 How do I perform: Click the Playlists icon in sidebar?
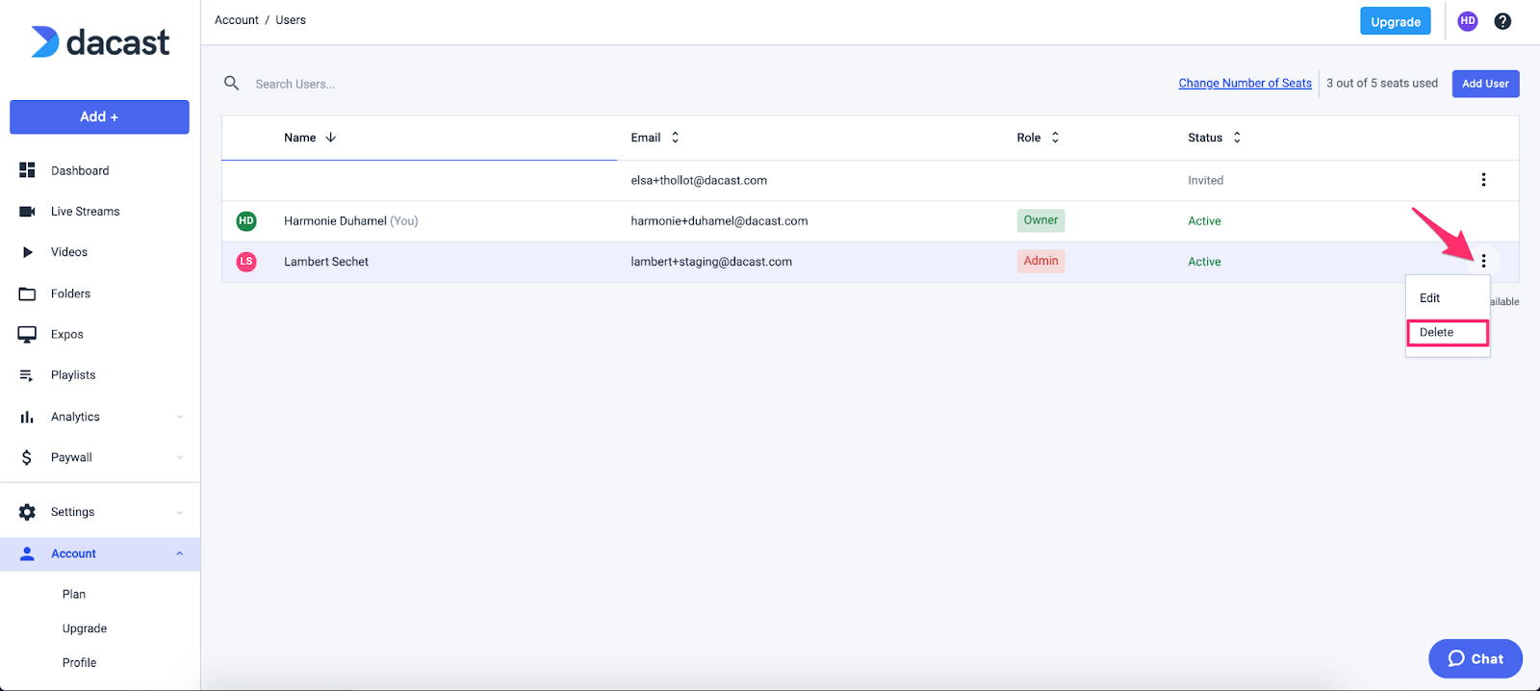coord(27,375)
